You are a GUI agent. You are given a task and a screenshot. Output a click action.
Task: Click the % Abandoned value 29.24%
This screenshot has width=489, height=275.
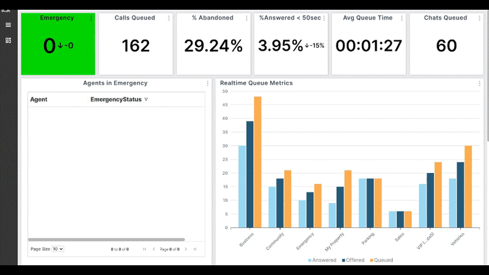213,46
